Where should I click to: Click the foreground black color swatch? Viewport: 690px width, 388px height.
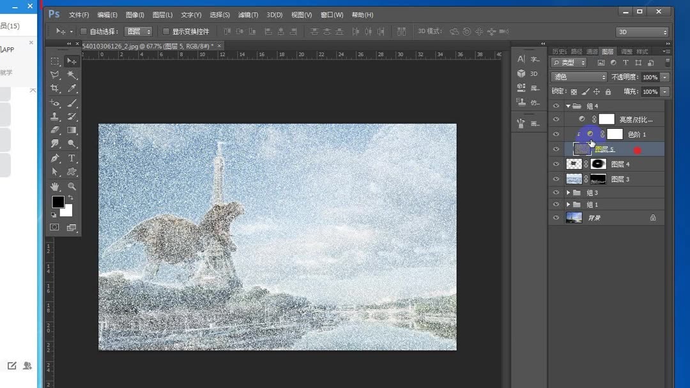point(57,202)
